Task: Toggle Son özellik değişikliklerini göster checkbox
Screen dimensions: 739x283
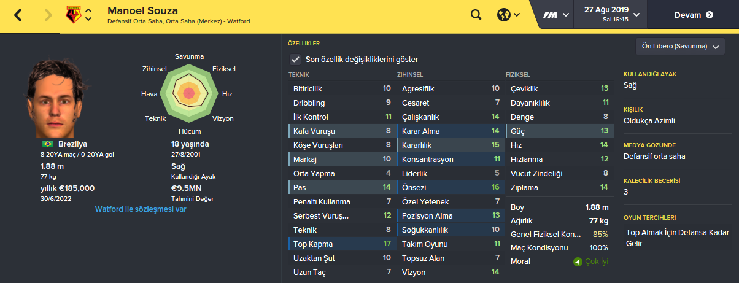Action: pos(295,60)
